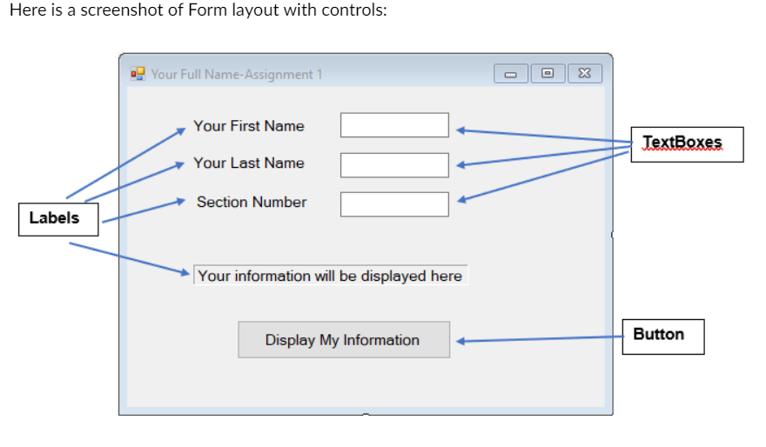This screenshot has height=447, width=766.
Task: Maximize the Assignment 1 form window
Action: point(548,73)
